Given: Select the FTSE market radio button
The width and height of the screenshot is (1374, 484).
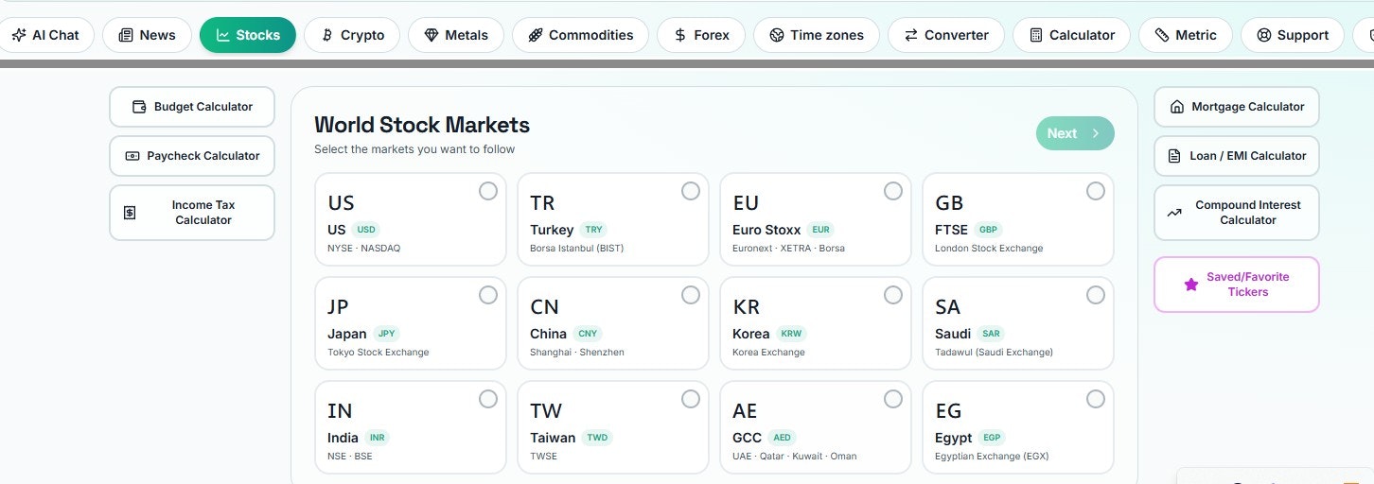Looking at the screenshot, I should click(1096, 191).
